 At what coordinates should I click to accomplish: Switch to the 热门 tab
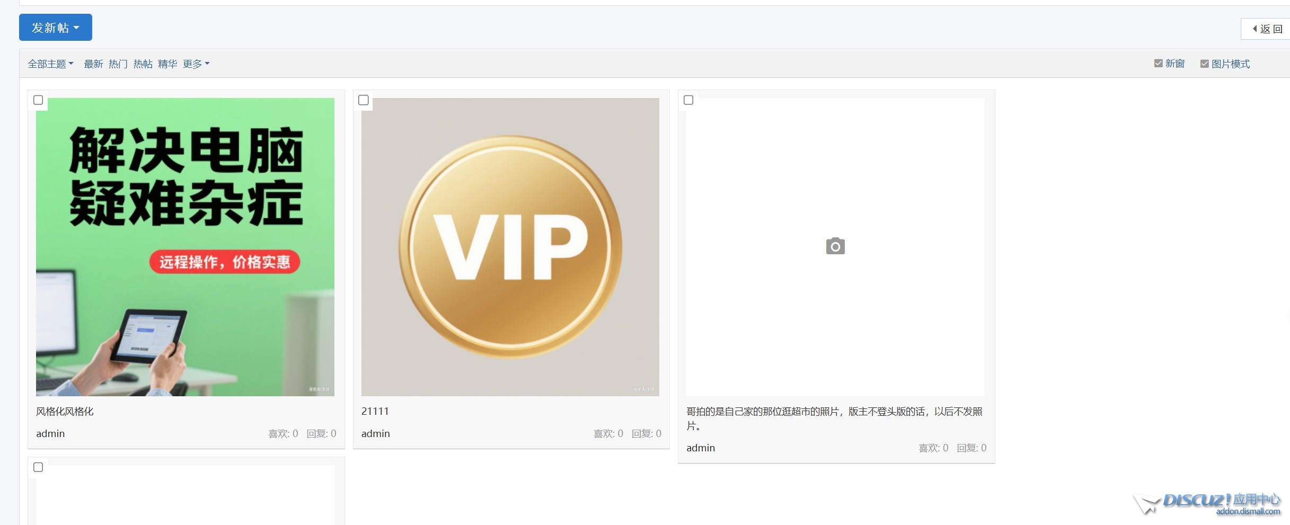pyautogui.click(x=118, y=64)
